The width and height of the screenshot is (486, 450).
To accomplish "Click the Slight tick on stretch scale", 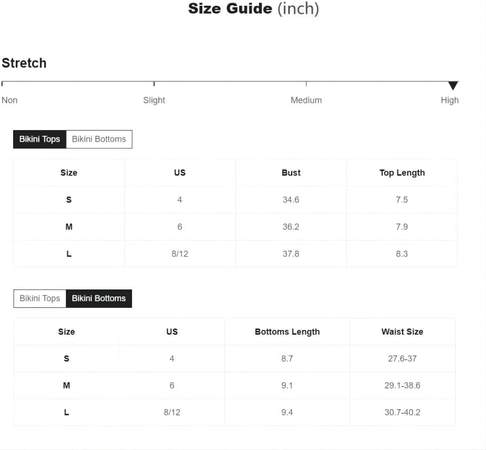I will (x=154, y=84).
